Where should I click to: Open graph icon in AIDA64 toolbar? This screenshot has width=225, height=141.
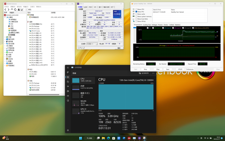(x=22, y=9)
